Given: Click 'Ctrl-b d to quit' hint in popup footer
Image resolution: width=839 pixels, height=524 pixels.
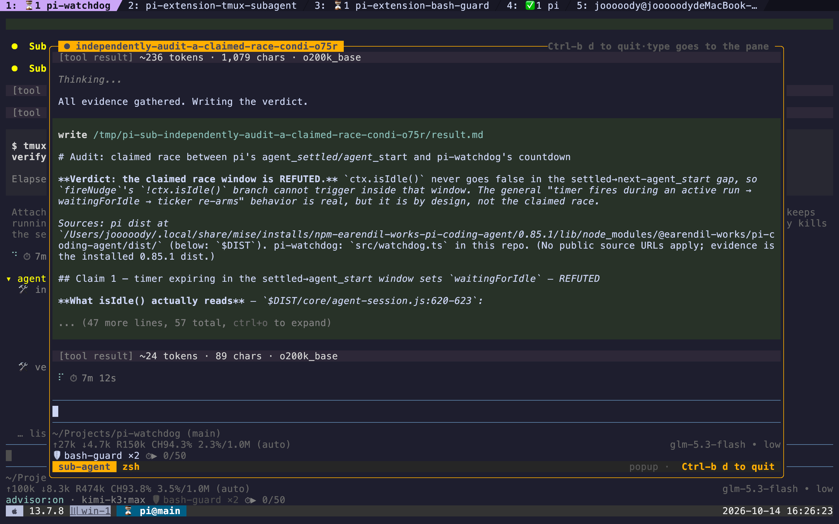Looking at the screenshot, I should 728,467.
